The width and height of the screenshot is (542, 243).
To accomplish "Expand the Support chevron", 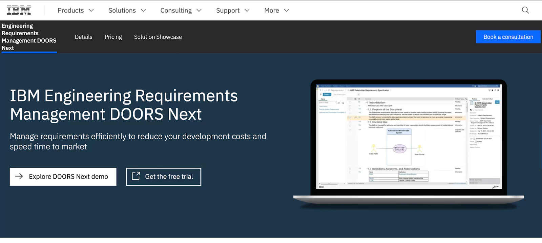I will 247,11.
